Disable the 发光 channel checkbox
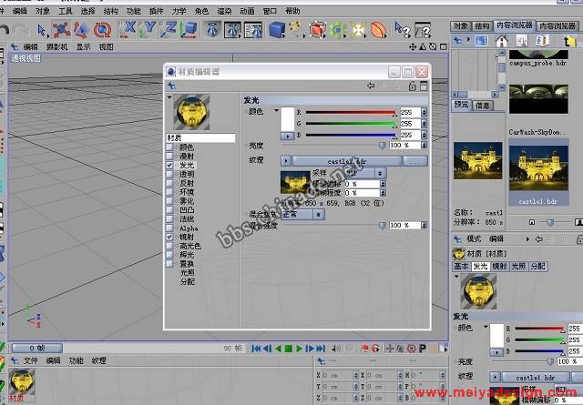Image resolution: width=583 pixels, height=405 pixels. (x=169, y=165)
